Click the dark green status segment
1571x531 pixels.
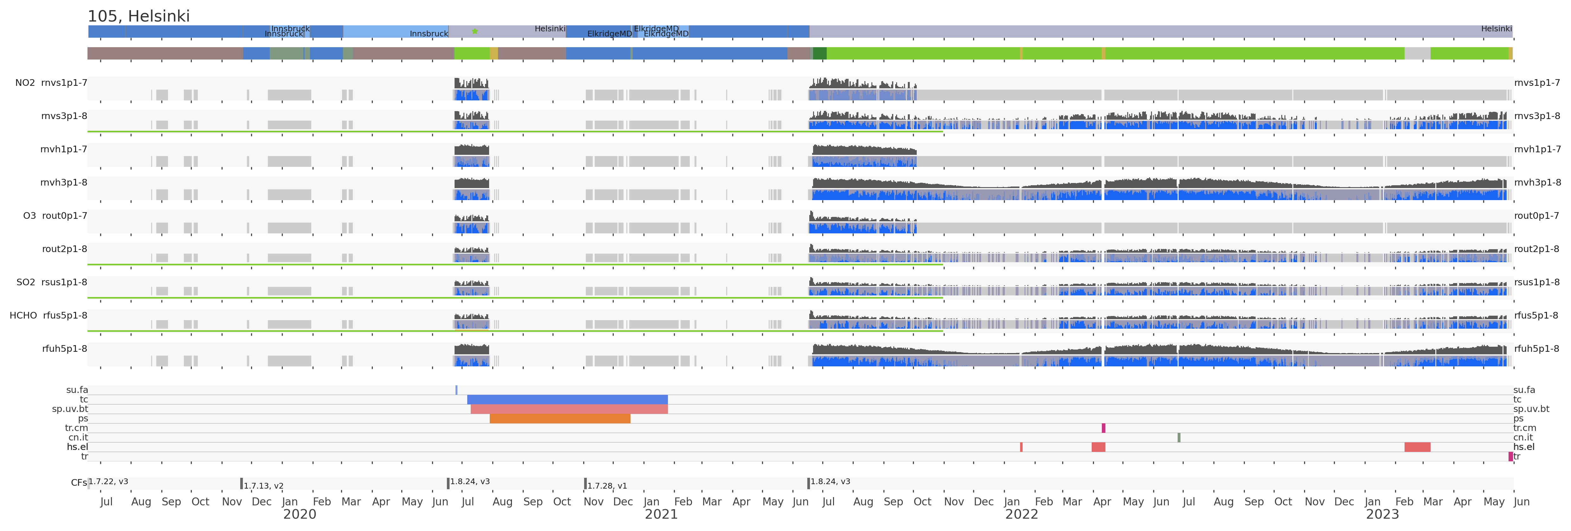[x=819, y=54]
